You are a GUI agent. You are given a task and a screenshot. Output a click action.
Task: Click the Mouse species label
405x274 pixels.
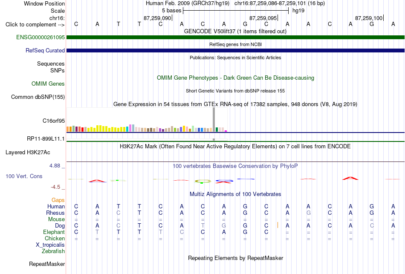pyautogui.click(x=56, y=219)
